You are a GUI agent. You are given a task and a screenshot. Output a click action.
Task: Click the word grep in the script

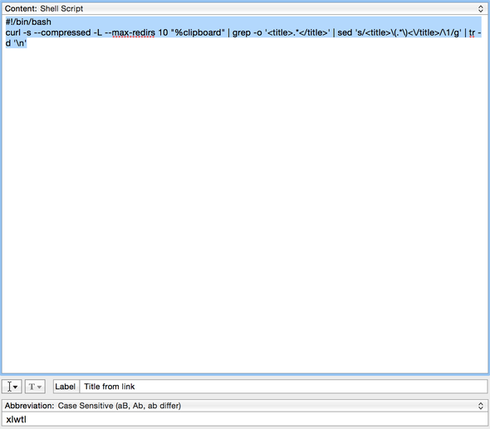[x=241, y=33]
